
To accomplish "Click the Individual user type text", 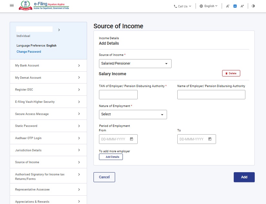I will [x=23, y=36].
